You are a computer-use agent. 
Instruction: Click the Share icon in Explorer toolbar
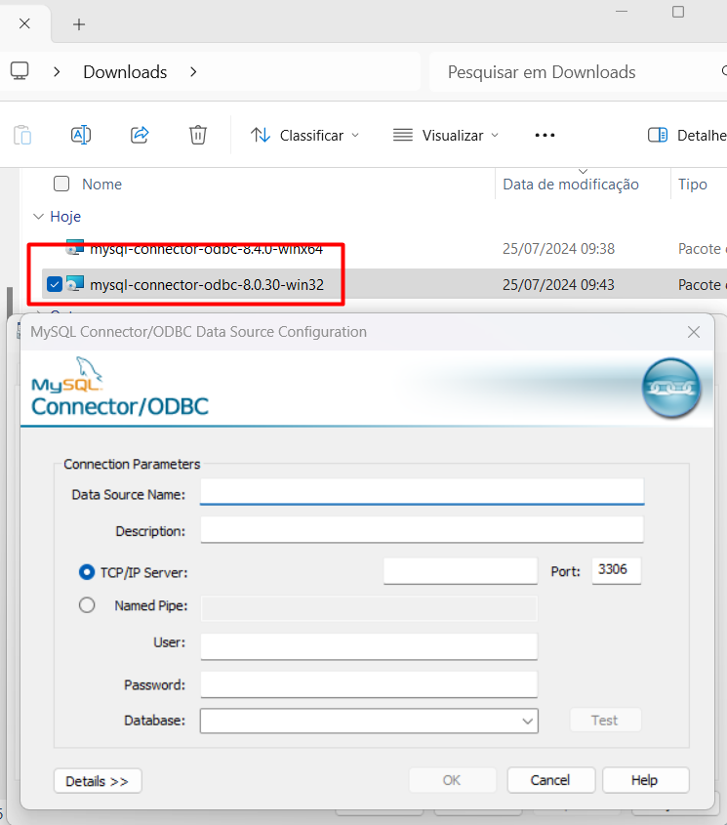point(140,135)
